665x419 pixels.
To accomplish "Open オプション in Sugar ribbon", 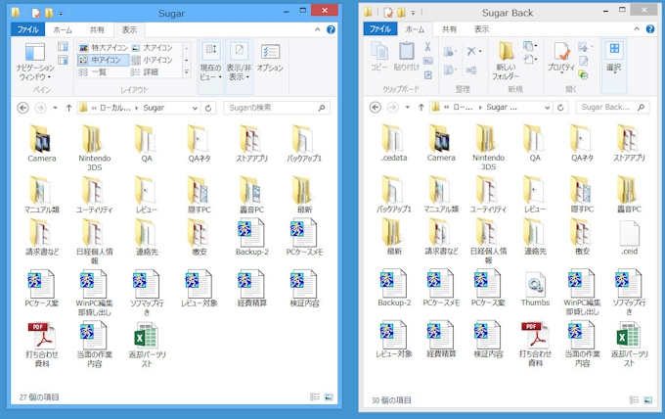I will point(270,58).
